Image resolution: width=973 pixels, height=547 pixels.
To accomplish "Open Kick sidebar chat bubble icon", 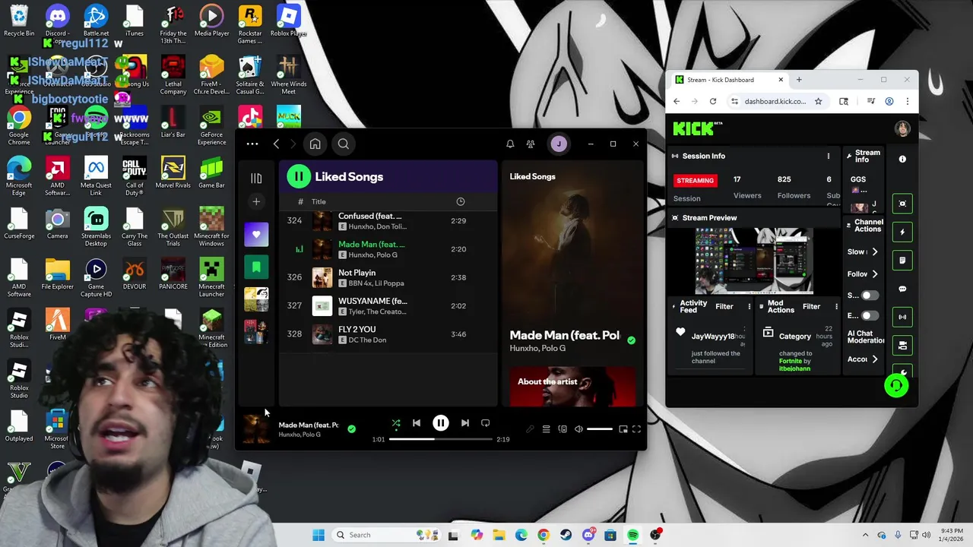I will point(902,289).
